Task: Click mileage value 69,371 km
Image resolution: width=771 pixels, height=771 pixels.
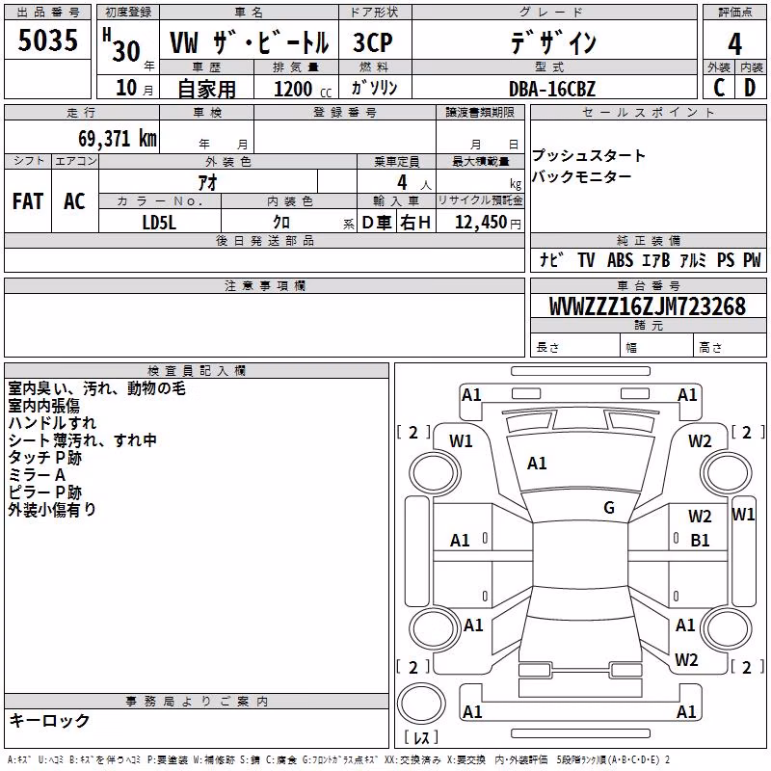Action: coord(118,138)
